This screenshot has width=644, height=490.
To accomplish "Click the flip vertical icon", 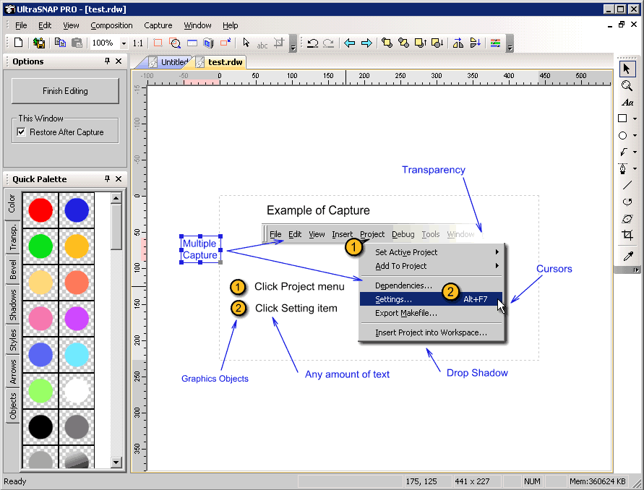I will pyautogui.click(x=475, y=43).
